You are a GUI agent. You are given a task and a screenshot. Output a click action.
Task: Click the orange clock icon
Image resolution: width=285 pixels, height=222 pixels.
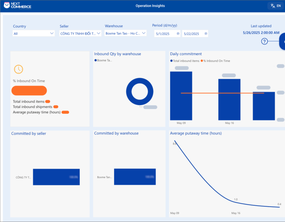click(x=18, y=69)
